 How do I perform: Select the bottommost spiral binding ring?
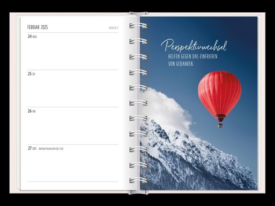coord(138,180)
